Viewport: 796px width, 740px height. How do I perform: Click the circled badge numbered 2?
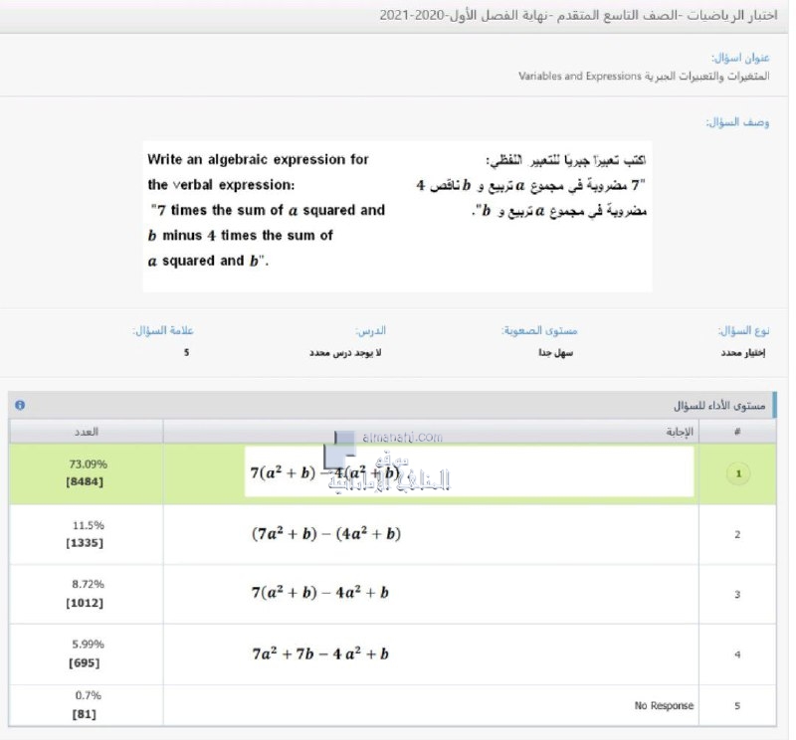[x=736, y=534]
